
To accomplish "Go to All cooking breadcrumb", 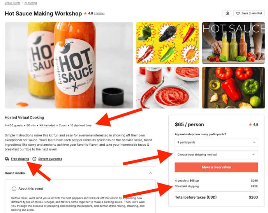I will 31,3.
